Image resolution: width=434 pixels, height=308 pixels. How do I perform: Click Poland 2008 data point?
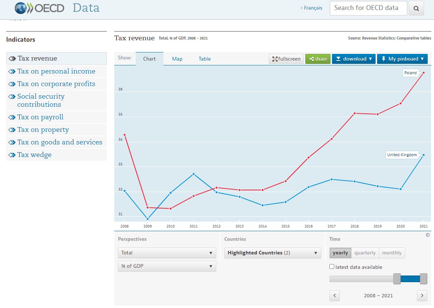coord(125,135)
